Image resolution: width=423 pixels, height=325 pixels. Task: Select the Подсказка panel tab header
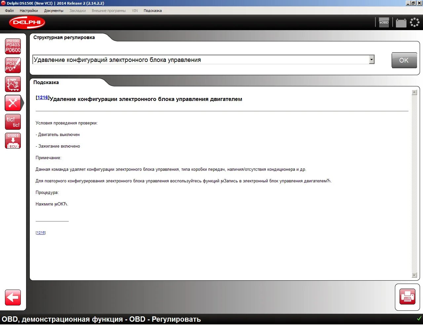point(46,82)
